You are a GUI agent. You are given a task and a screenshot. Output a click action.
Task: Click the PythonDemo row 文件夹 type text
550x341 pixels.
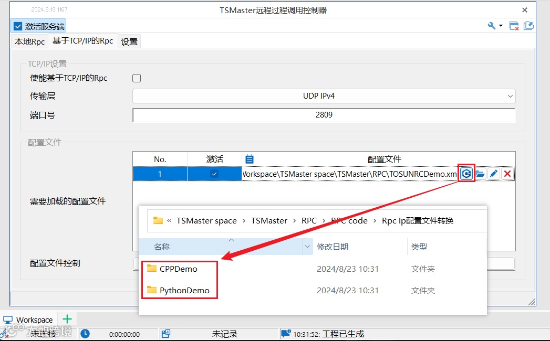click(423, 291)
